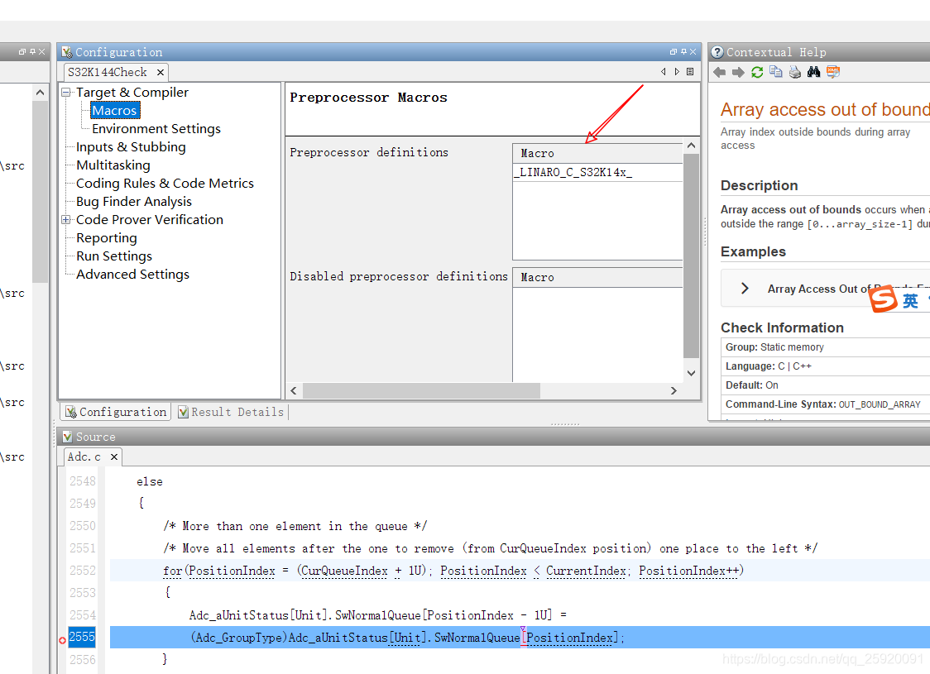The width and height of the screenshot is (930, 674).
Task: Click the macros vertical scrollbar thumb
Action: (x=691, y=256)
